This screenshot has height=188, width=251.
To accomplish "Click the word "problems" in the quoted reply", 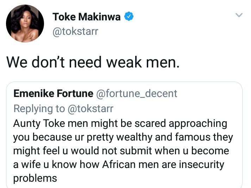I will point(35,178).
